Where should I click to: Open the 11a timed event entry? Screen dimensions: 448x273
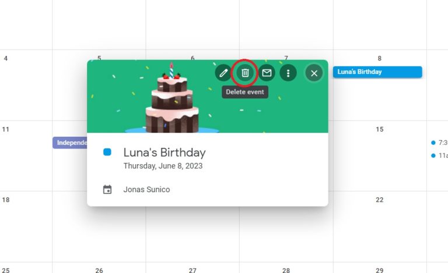(x=439, y=155)
